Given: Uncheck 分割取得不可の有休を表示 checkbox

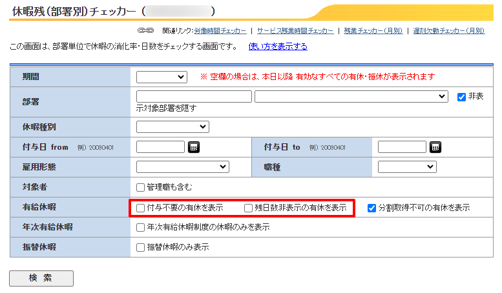Looking at the screenshot, I should pyautogui.click(x=371, y=208).
